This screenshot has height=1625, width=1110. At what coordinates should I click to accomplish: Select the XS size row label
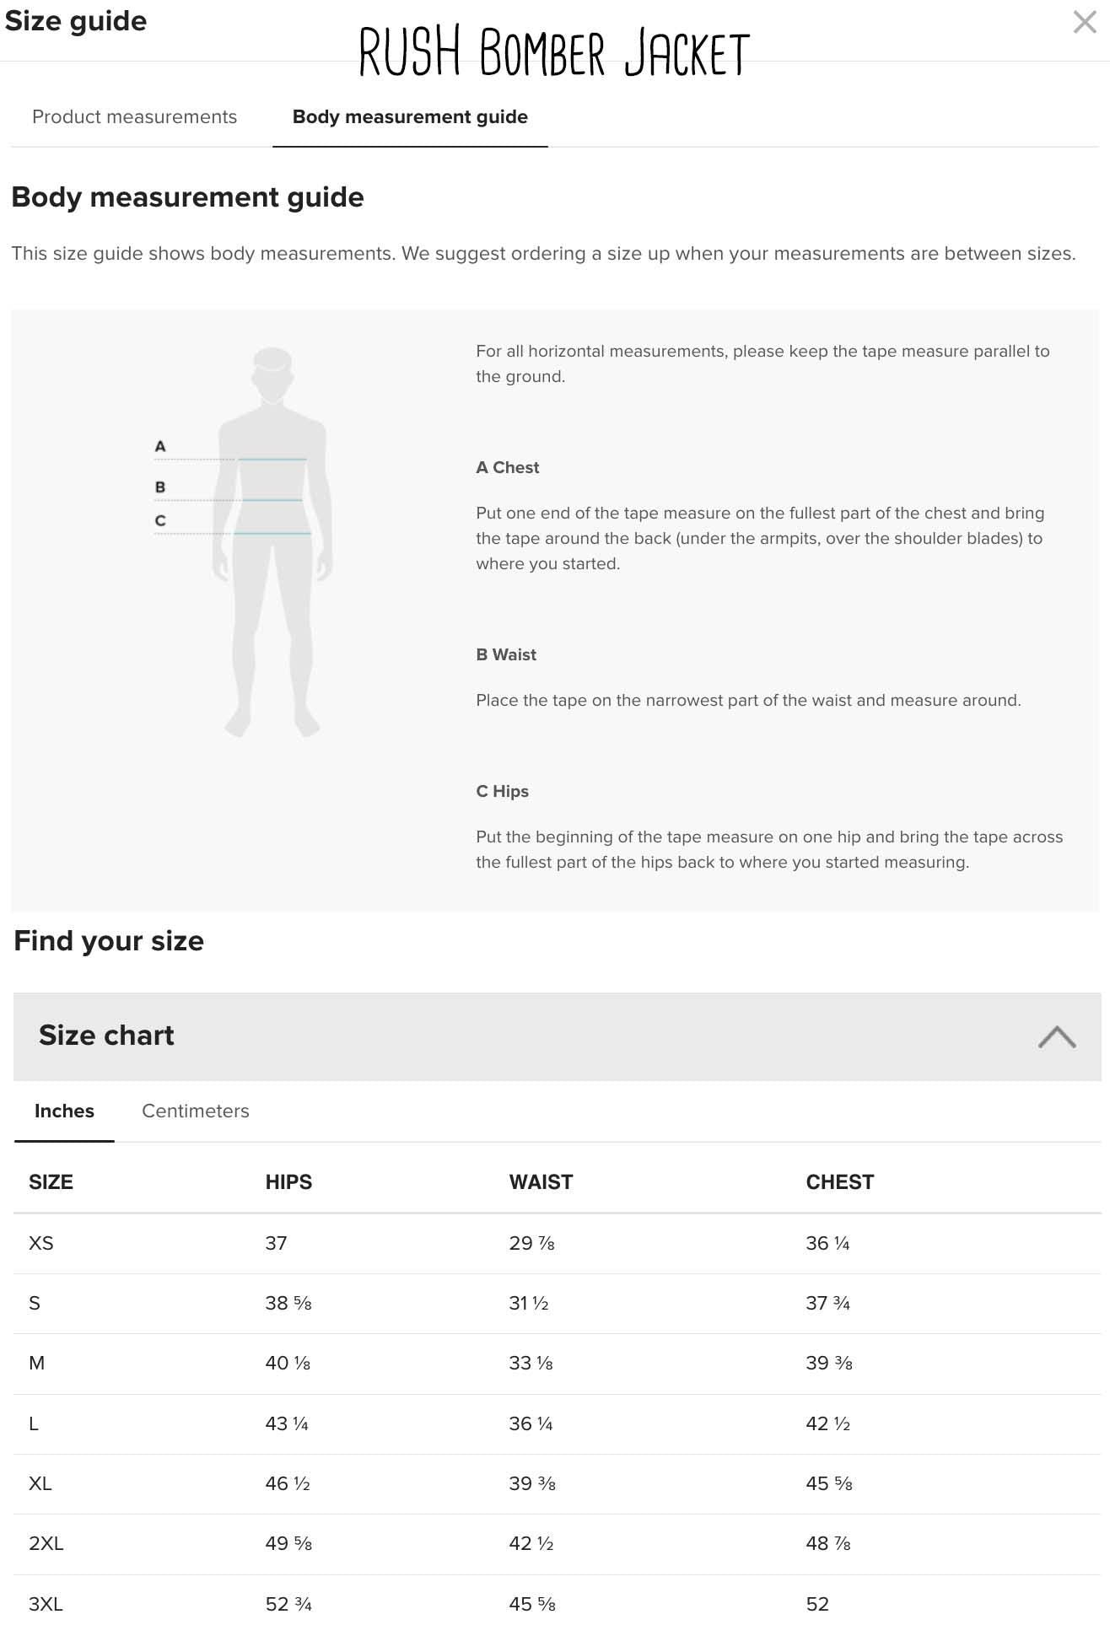[x=41, y=1243]
